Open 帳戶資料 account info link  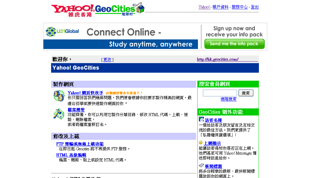(220, 7)
